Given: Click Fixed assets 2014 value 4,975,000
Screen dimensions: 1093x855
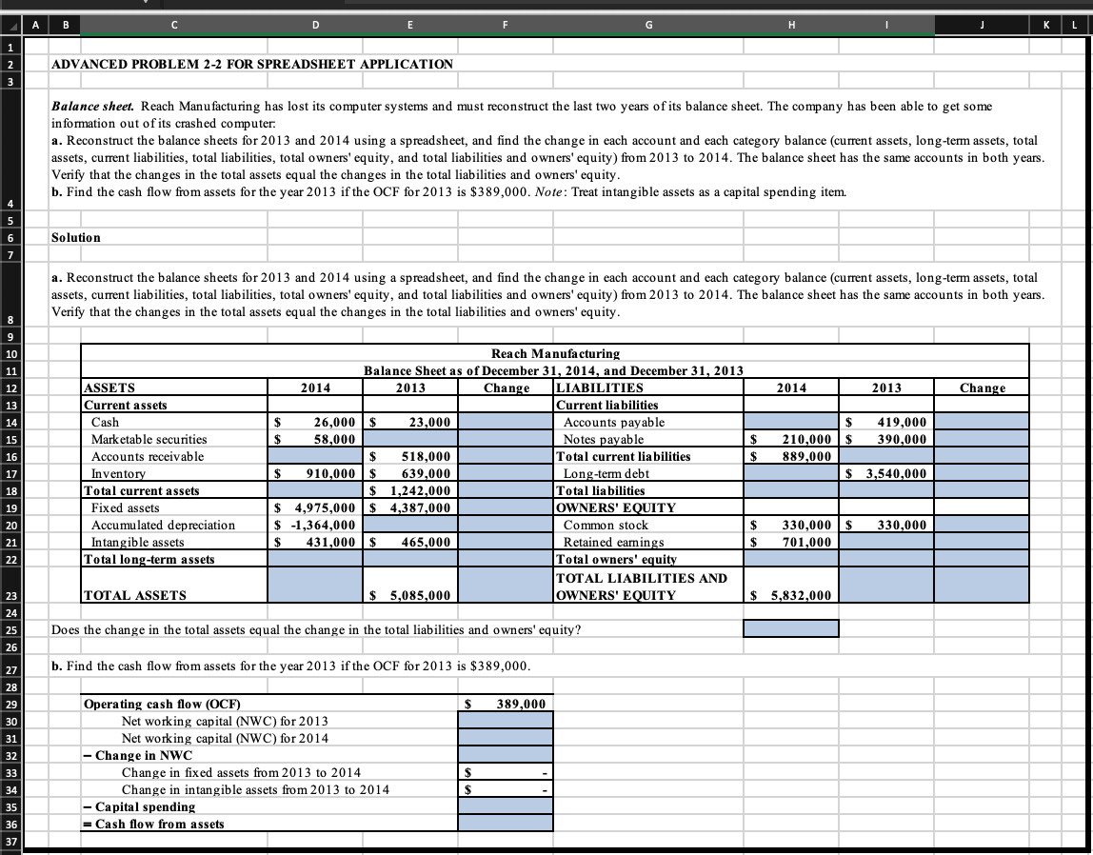Looking at the screenshot, I should click(315, 508).
